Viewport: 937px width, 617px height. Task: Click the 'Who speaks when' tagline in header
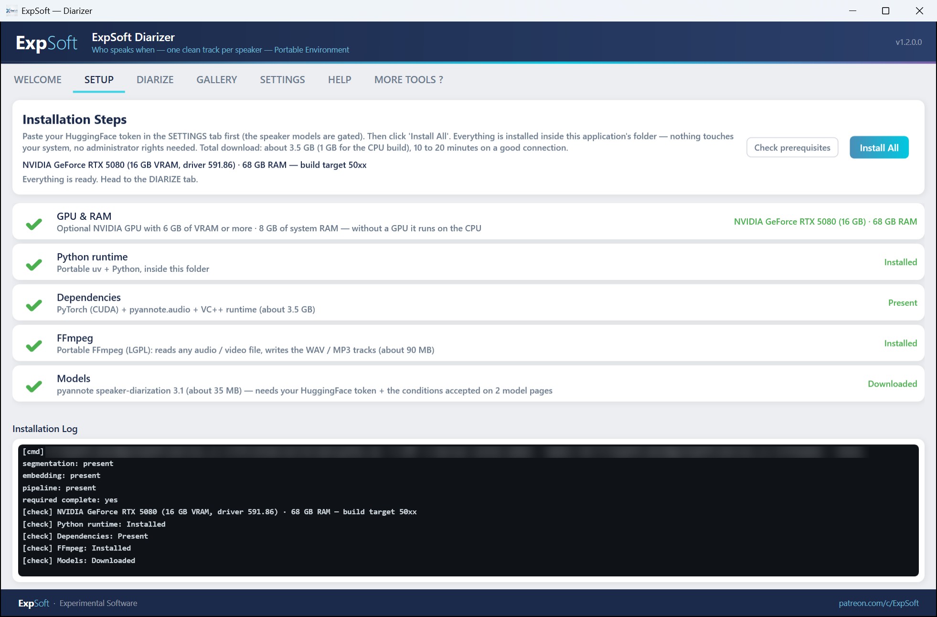tap(220, 50)
